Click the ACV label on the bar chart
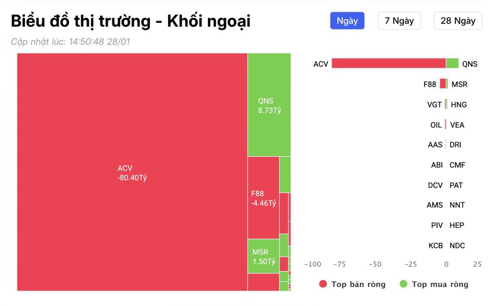This screenshot has height=306, width=496. point(322,64)
